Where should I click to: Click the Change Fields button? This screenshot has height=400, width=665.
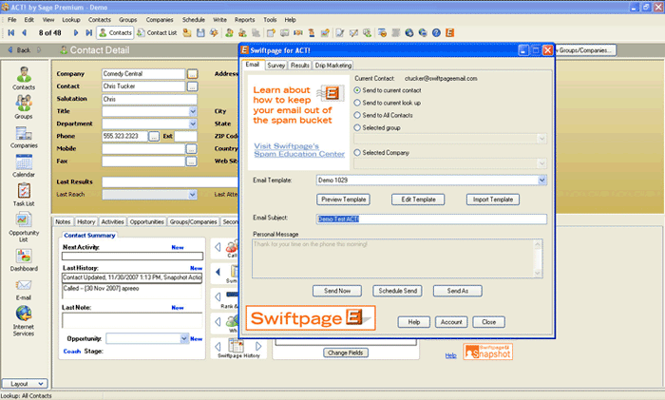point(346,352)
